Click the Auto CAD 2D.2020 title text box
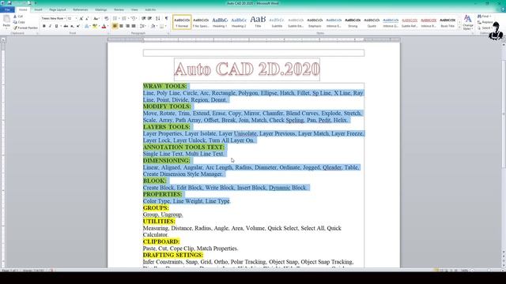The image size is (506, 284). point(247,69)
